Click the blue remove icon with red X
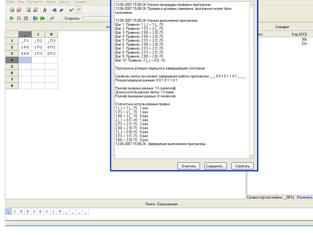This screenshot has height=235, width=313. pos(61,10)
